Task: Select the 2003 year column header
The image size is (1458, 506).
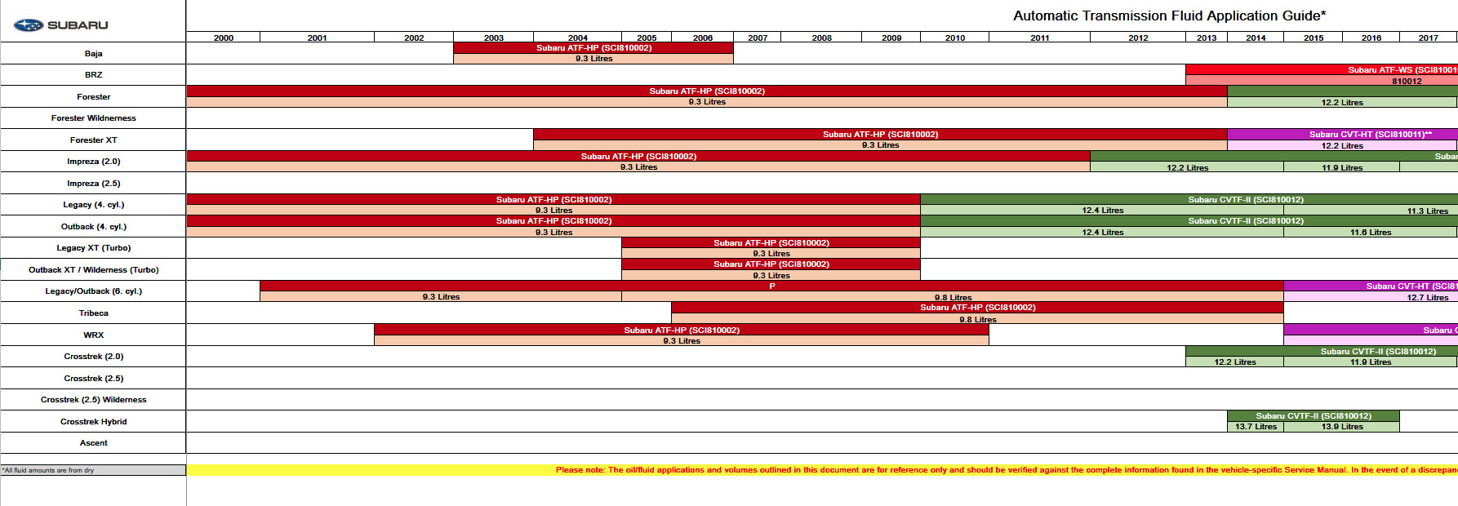Action: pos(494,38)
